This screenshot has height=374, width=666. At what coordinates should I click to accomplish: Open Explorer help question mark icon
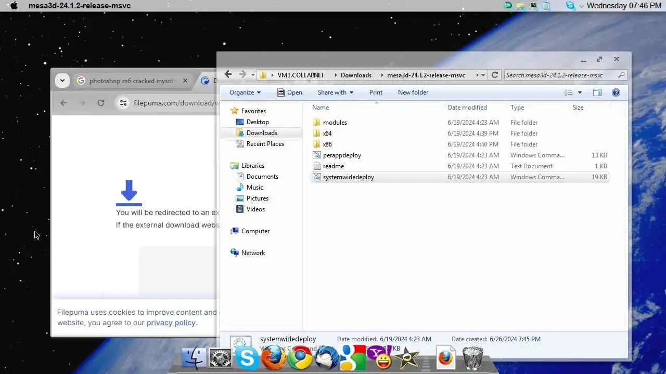click(x=616, y=92)
